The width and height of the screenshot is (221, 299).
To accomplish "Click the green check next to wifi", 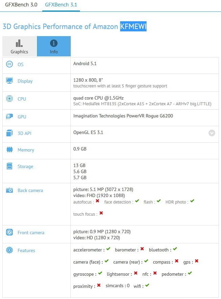I will click(147, 285).
